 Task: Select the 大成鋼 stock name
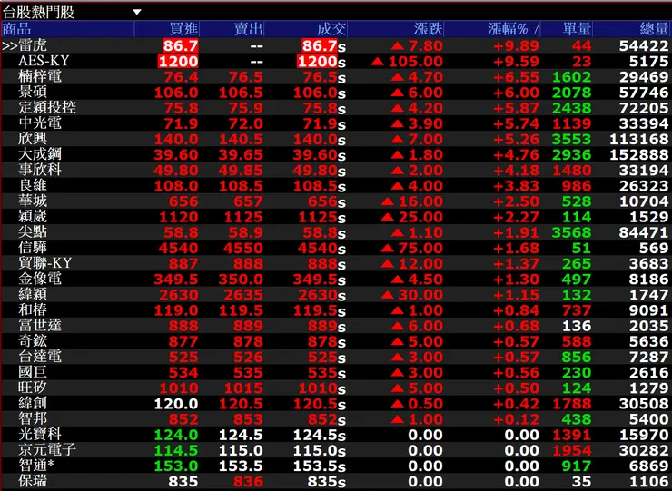40,154
